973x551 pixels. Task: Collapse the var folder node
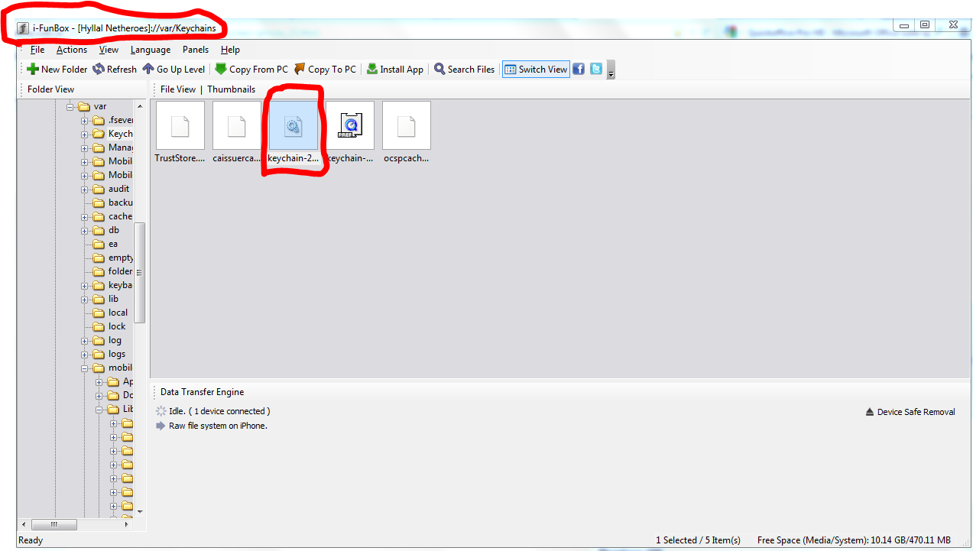pos(70,106)
